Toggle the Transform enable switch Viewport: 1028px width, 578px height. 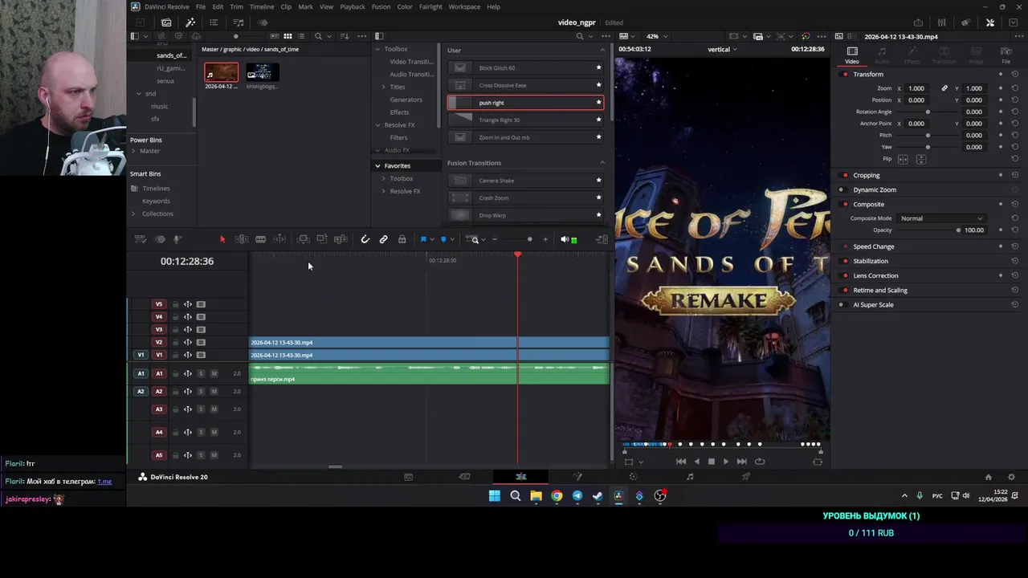pos(845,75)
